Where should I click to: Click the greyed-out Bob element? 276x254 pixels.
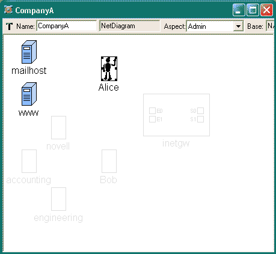109,161
